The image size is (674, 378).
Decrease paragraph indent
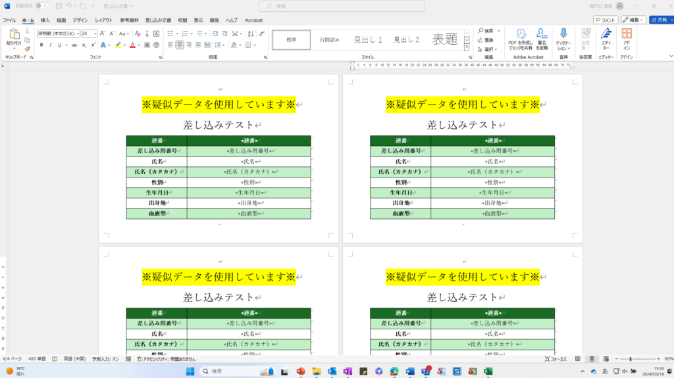[215, 34]
